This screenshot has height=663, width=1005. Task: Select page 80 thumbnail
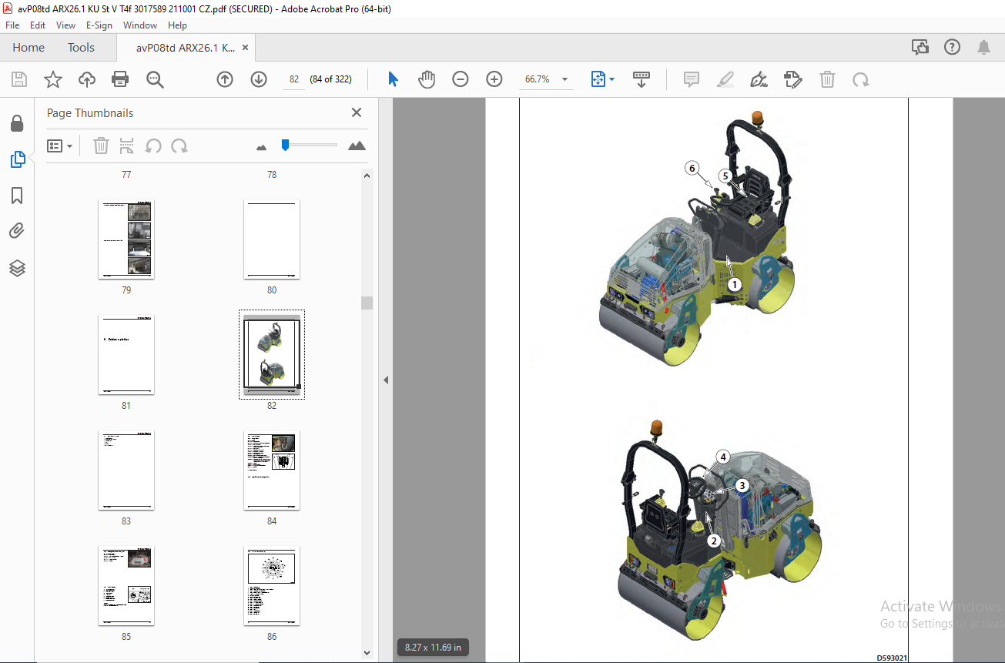click(x=272, y=239)
